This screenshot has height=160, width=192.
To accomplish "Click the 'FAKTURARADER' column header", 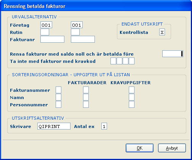I will pos(87,83).
